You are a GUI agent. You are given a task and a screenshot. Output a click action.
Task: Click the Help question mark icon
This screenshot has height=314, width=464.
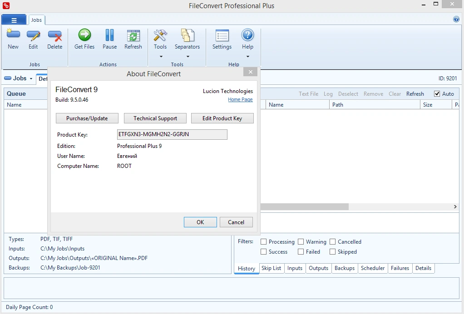(x=248, y=35)
